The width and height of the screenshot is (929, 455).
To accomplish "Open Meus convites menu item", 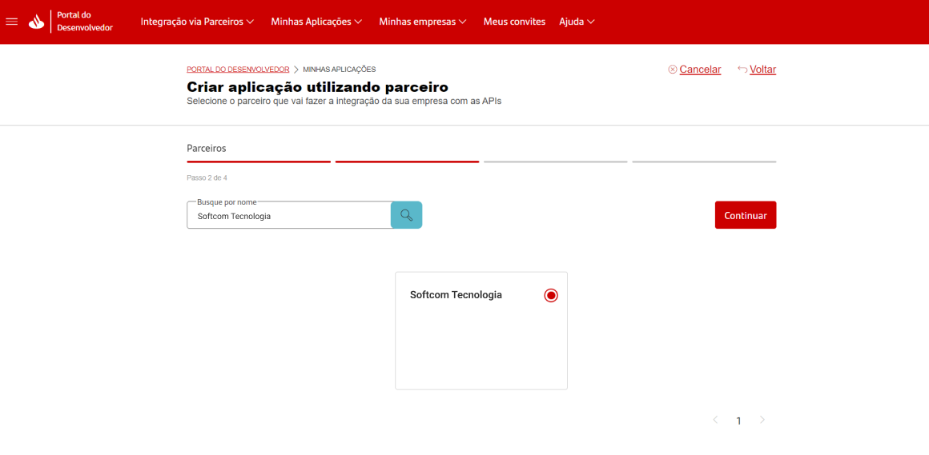I will 514,22.
